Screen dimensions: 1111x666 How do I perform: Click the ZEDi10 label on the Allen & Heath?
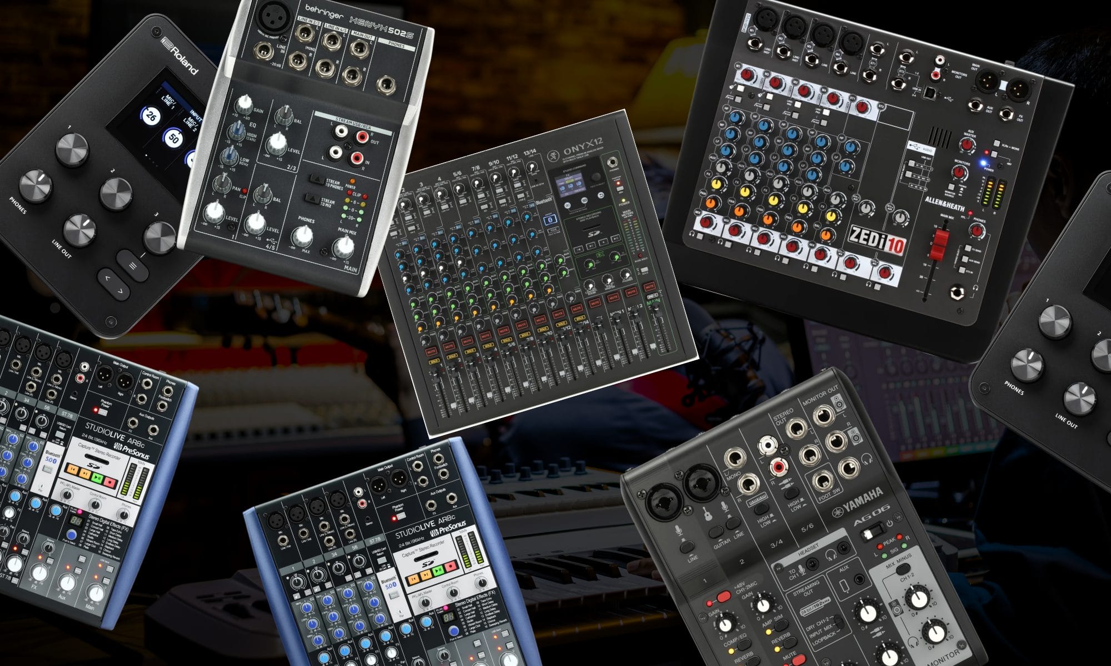tap(878, 240)
